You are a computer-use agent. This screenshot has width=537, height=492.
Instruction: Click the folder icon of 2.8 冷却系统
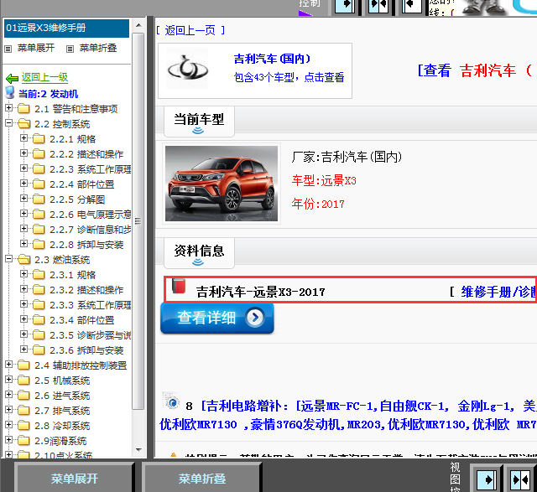(x=23, y=425)
